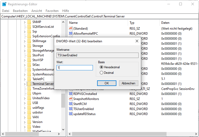Expand the USB registry key
199x137 pixels.
[25, 103]
